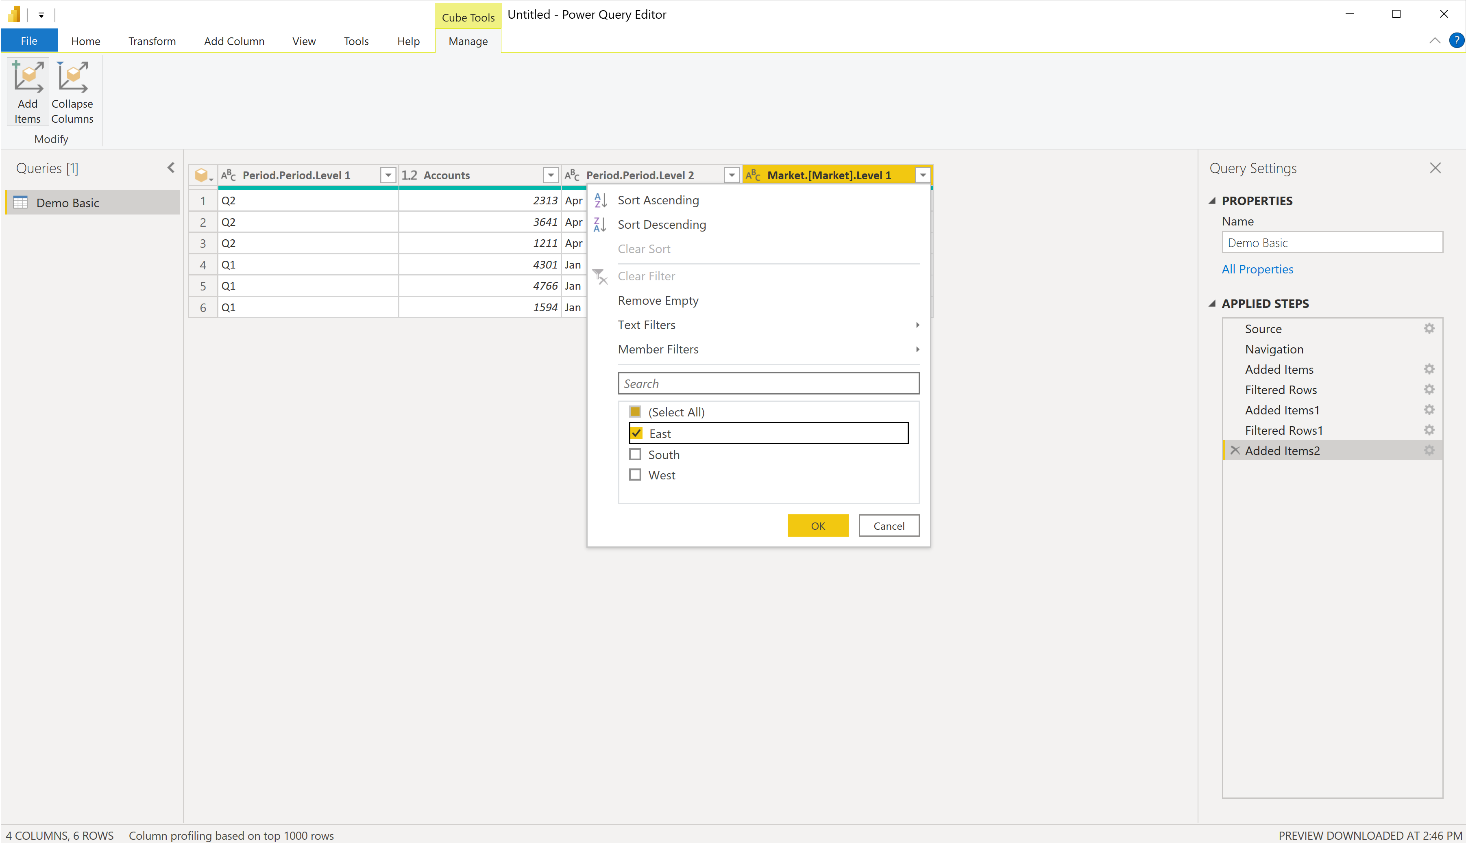This screenshot has width=1466, height=843.
Task: Collapse the APPLIED STEPS section
Action: [x=1211, y=304]
